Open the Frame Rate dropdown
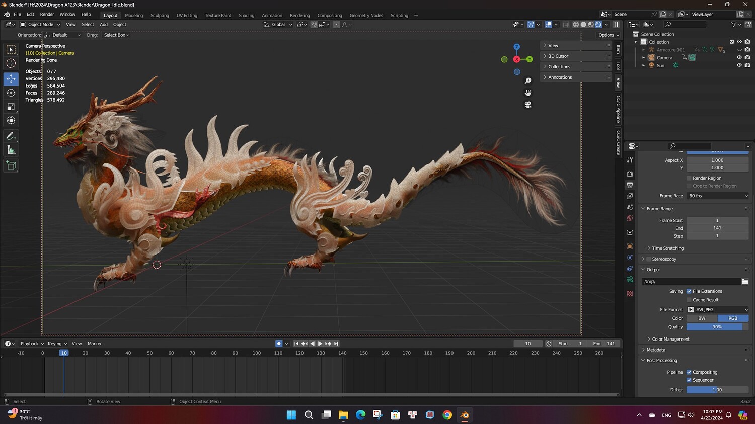Screen dimensions: 755x424 point(717,196)
